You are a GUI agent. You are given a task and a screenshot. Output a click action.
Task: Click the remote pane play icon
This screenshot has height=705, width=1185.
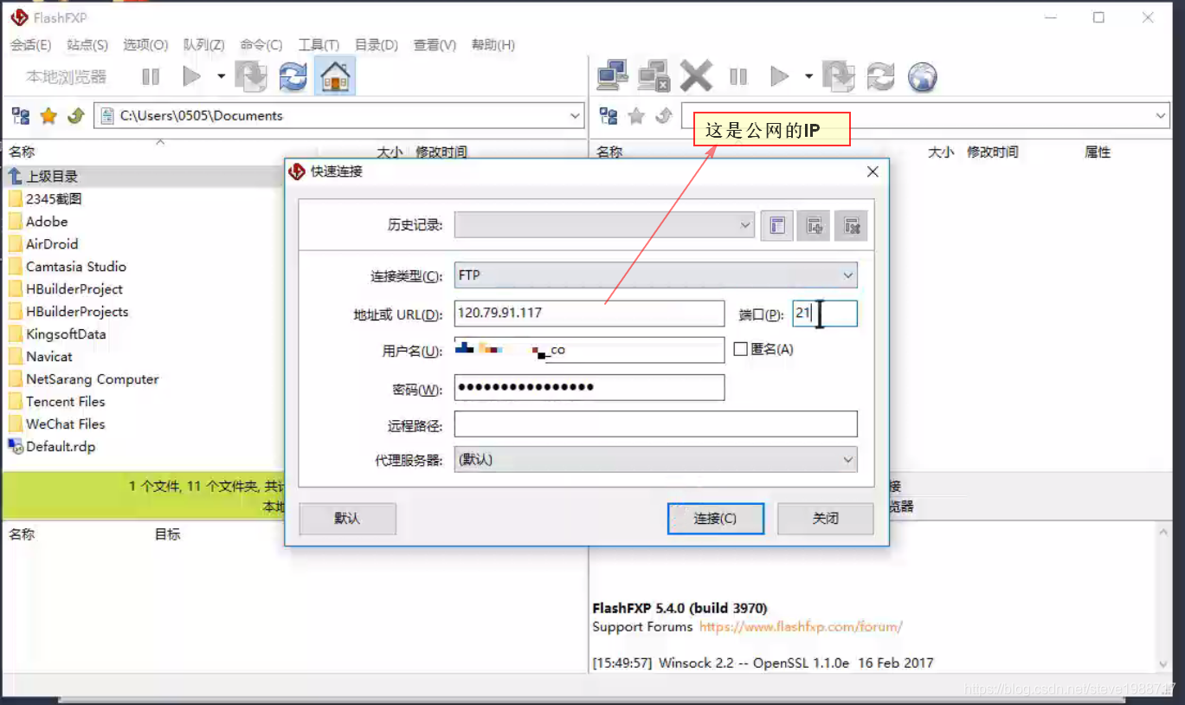tap(779, 77)
